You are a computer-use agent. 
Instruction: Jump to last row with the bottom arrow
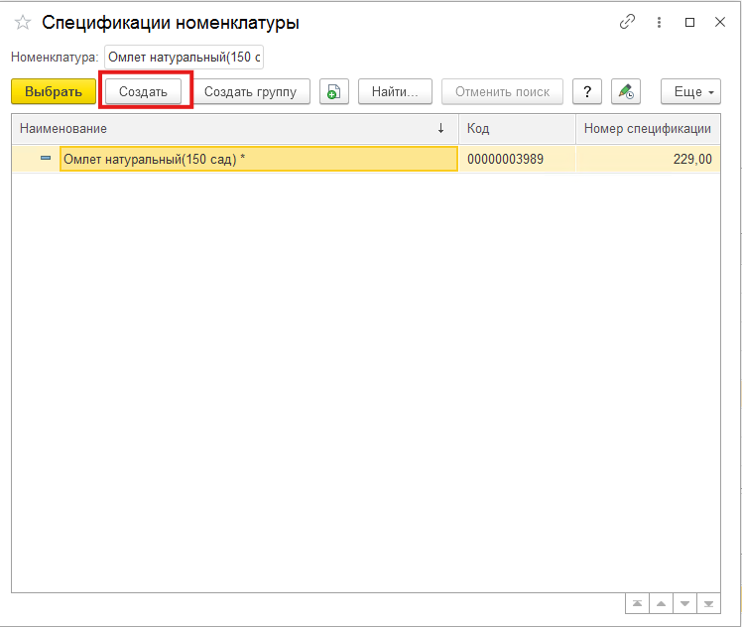coord(707,603)
